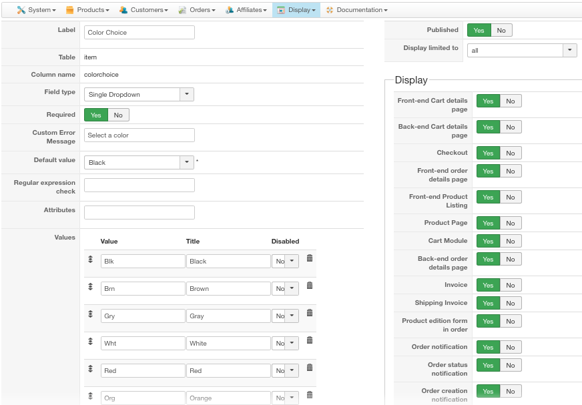Image resolution: width=582 pixels, height=405 pixels.
Task: Open the Affiliates menu
Action: (246, 10)
